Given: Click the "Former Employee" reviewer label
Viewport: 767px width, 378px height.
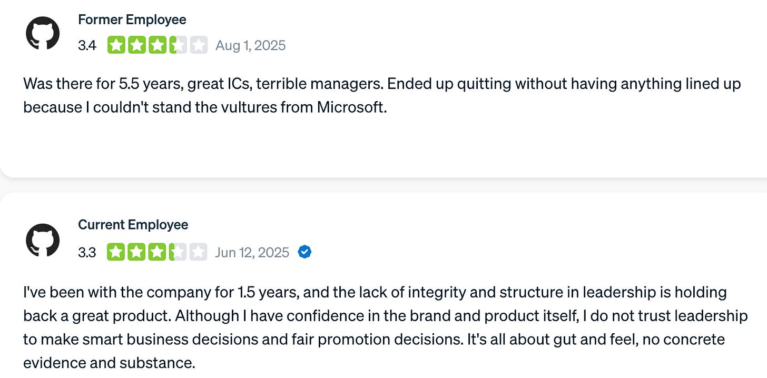Looking at the screenshot, I should click(x=132, y=20).
